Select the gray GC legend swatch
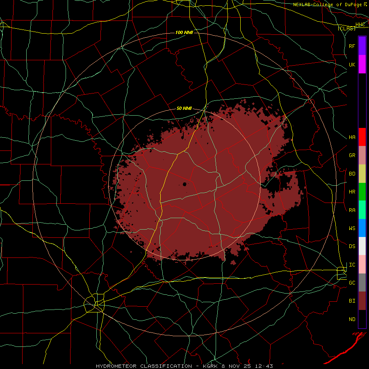369x369 pixels. (362, 282)
